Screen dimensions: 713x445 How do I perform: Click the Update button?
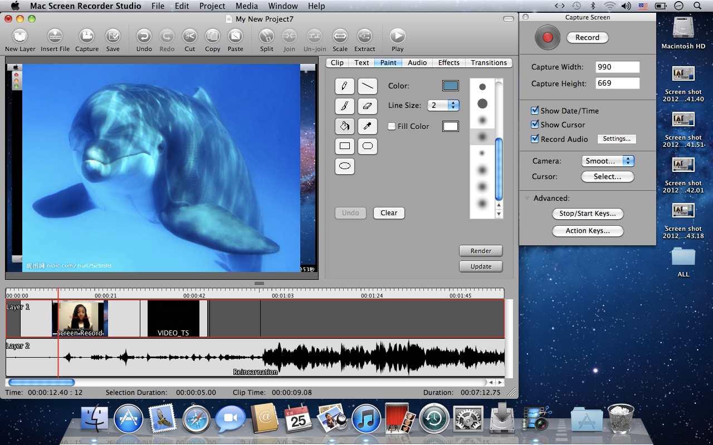click(x=481, y=266)
